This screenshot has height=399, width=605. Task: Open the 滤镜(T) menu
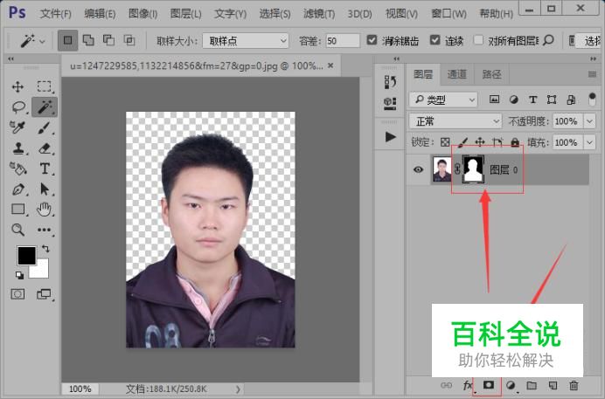pos(319,14)
